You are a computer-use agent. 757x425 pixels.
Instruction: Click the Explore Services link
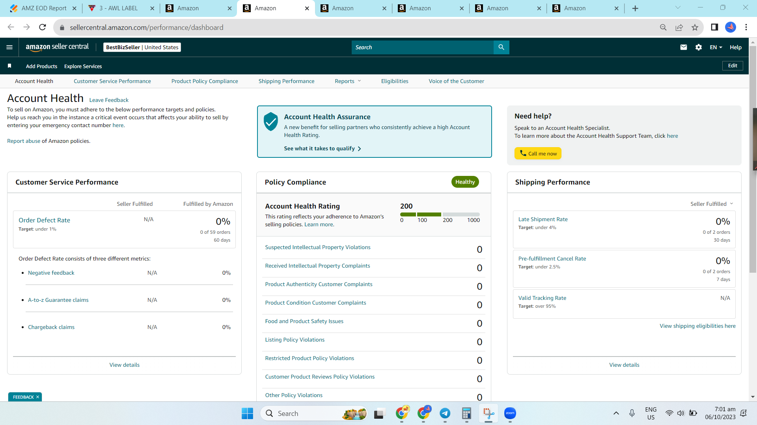(x=83, y=66)
